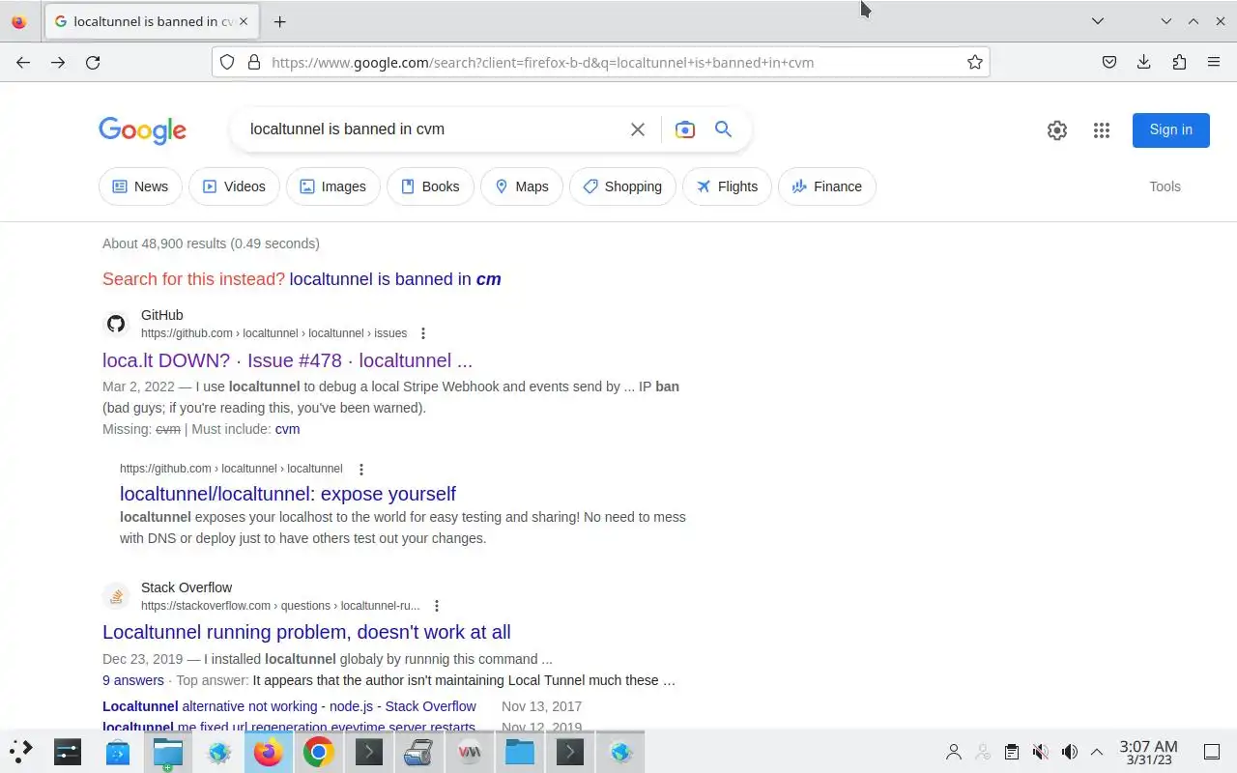
Task: Open the Save to Pocket button
Action: coord(1109,62)
